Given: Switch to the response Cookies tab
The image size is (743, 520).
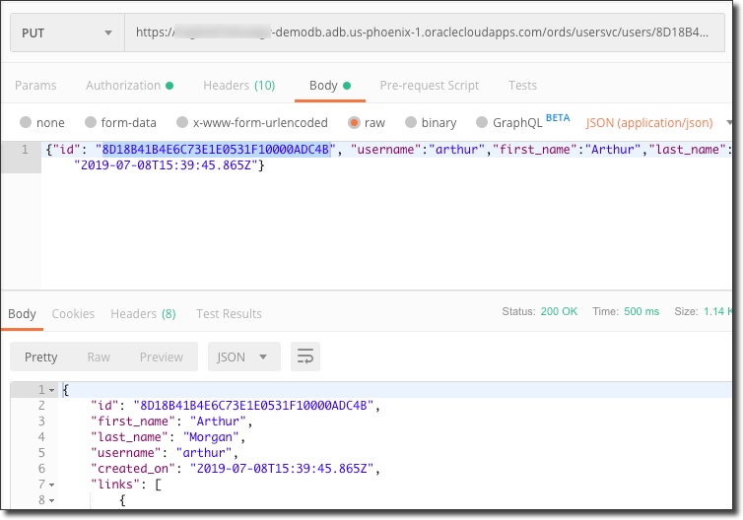Looking at the screenshot, I should pyautogui.click(x=73, y=313).
